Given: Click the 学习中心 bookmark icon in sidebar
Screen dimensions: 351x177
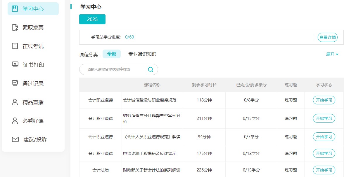Looking at the screenshot, I should 15,9.
